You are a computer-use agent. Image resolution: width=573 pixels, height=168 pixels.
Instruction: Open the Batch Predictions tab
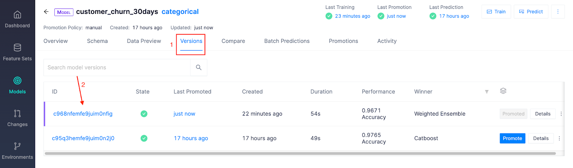pos(286,41)
